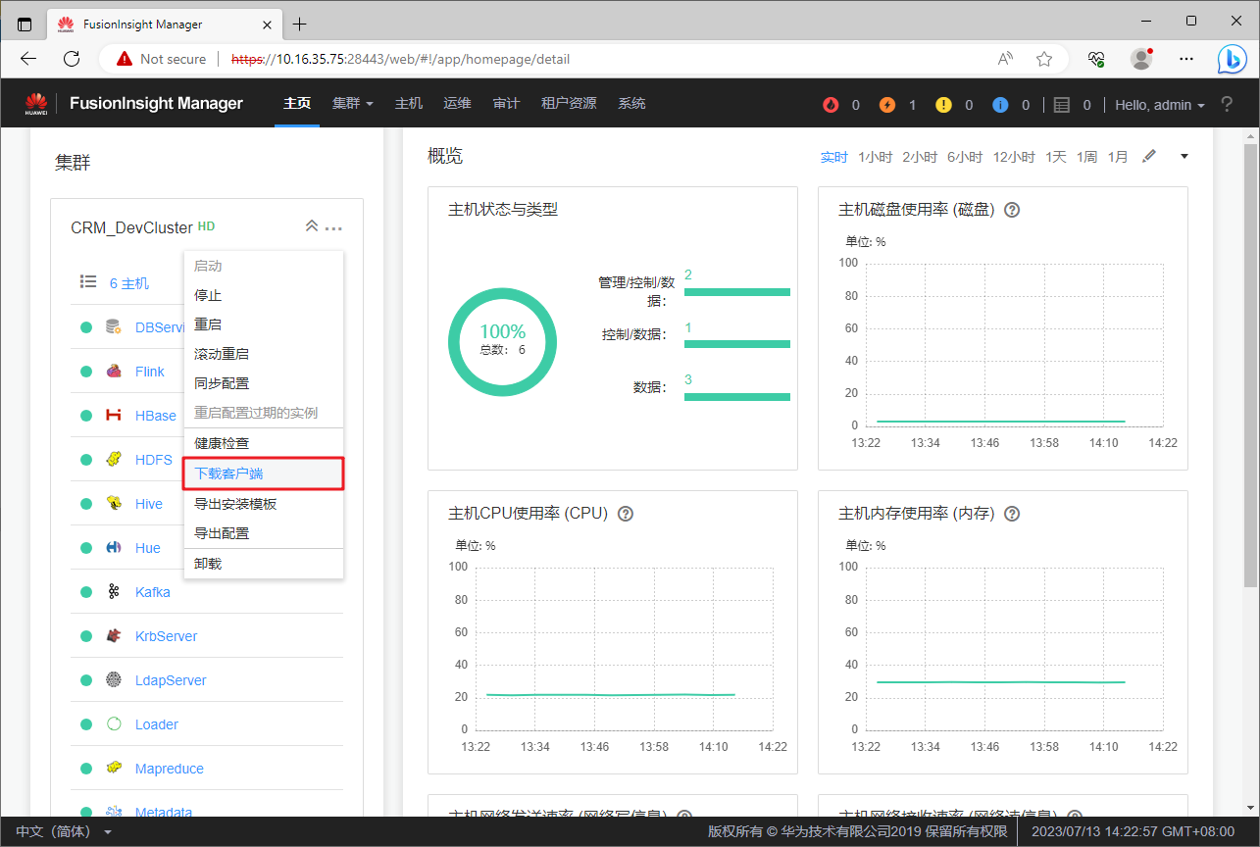
Task: Click the Kafka service icon
Action: pyautogui.click(x=114, y=592)
